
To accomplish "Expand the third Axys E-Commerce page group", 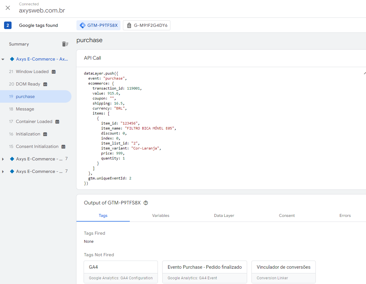I will [3, 172].
